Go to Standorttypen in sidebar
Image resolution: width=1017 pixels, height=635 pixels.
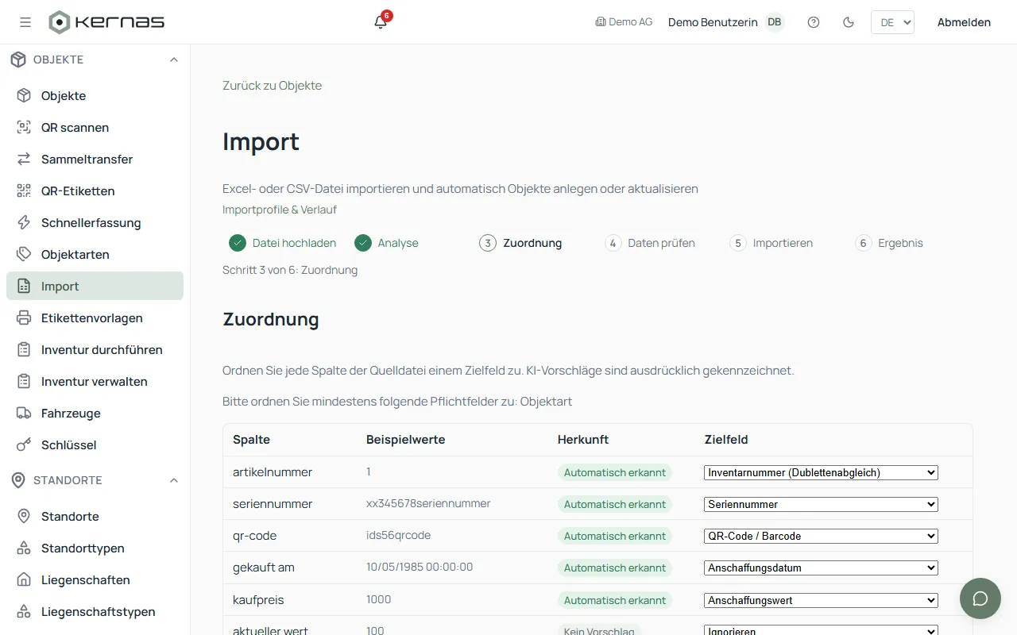tap(95, 548)
